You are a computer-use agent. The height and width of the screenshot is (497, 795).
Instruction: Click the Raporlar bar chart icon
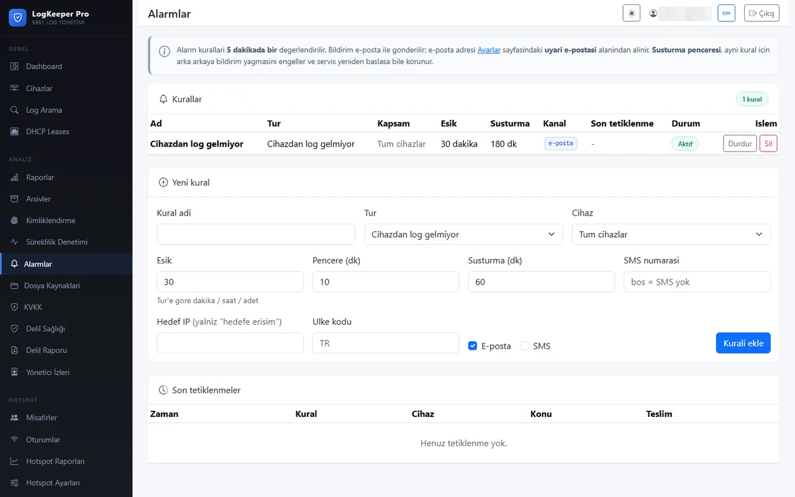[14, 178]
